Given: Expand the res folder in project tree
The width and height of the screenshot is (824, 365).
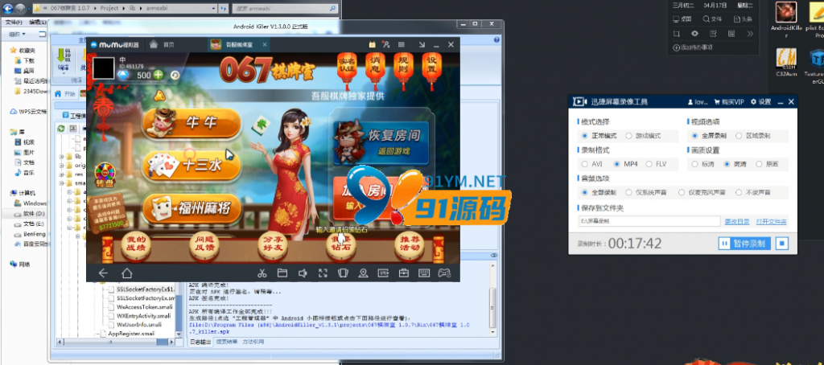Looking at the screenshot, I should (x=61, y=174).
